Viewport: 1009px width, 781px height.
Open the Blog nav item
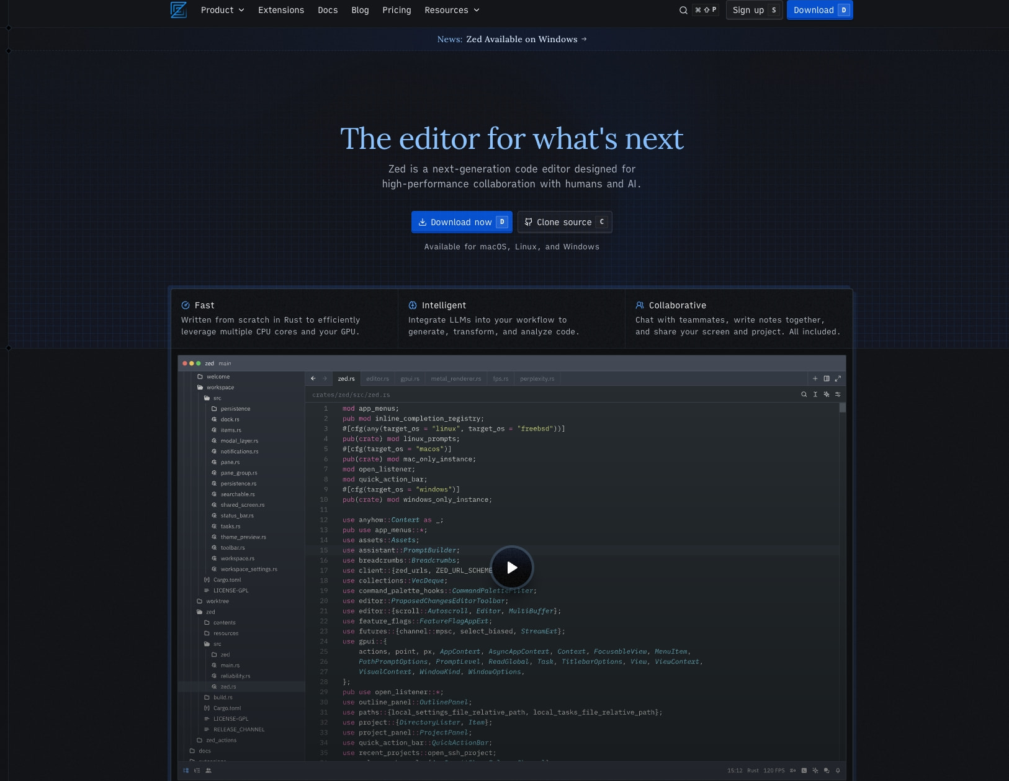(x=360, y=10)
